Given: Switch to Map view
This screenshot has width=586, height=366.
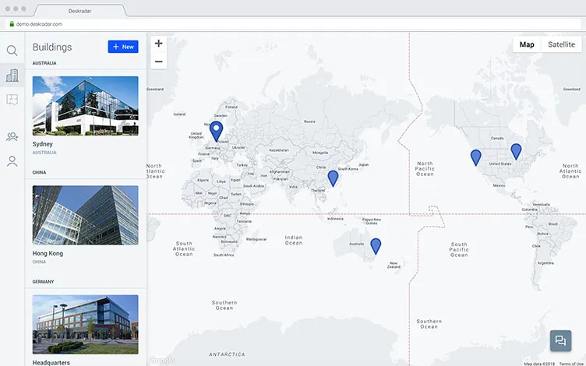Looking at the screenshot, I should click(x=527, y=44).
